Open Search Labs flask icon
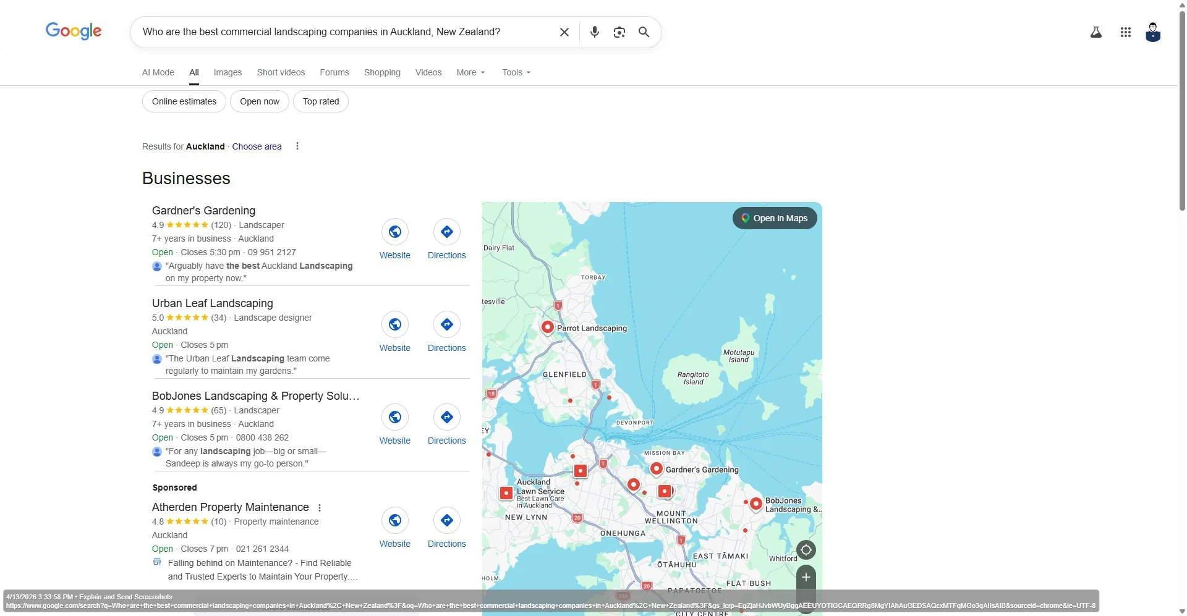Image resolution: width=1187 pixels, height=616 pixels. pyautogui.click(x=1096, y=32)
